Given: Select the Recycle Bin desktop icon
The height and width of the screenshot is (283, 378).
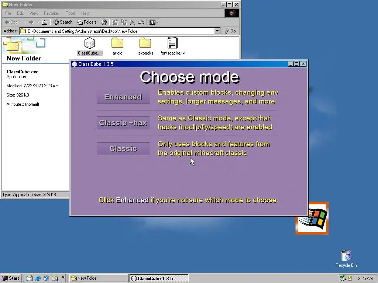Looking at the screenshot, I should tap(346, 258).
